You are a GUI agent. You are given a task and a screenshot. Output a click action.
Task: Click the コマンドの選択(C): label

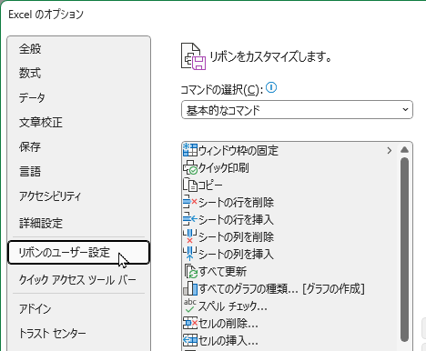coord(222,90)
